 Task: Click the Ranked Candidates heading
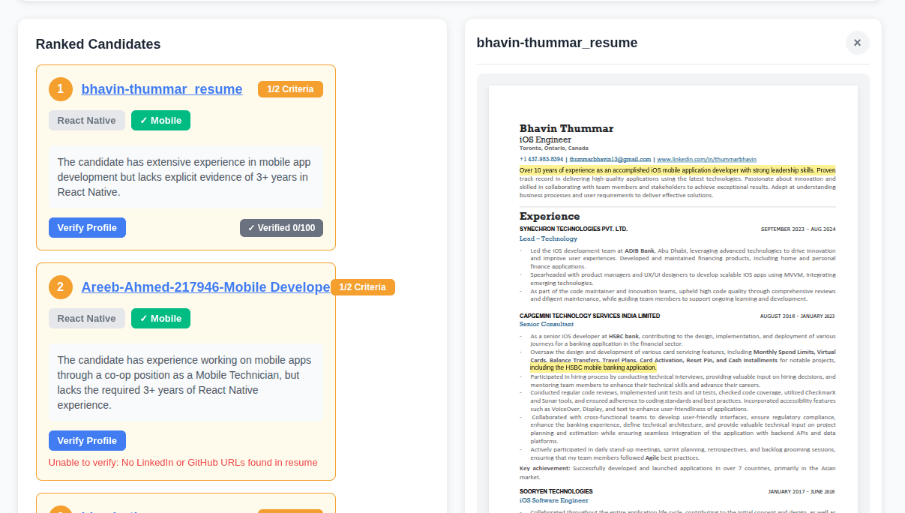[x=98, y=44]
